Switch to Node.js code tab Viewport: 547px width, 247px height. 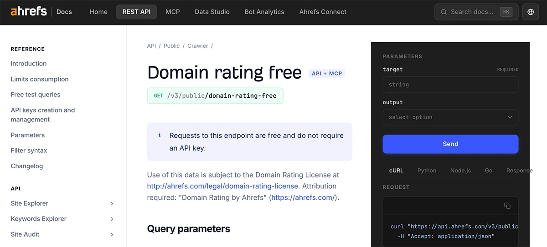(x=460, y=171)
